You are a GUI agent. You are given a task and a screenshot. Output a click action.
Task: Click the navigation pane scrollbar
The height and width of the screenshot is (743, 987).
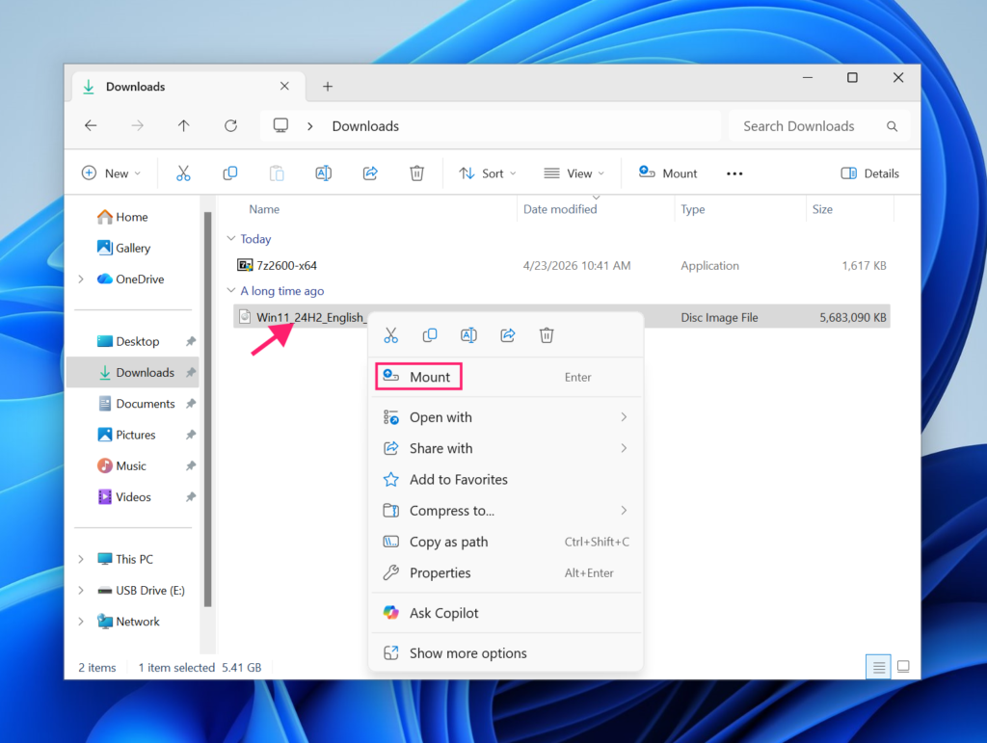coord(208,409)
